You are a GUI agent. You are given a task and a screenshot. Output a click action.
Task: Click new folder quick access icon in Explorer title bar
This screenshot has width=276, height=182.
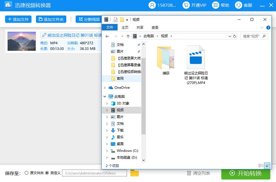click(x=122, y=20)
